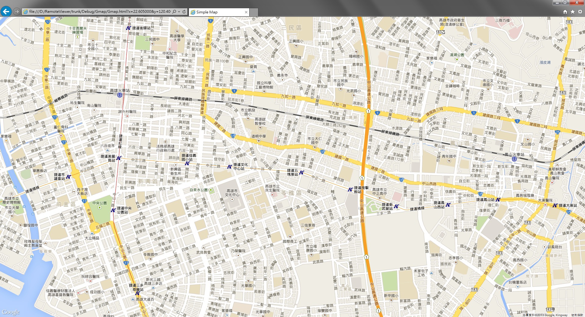Click the 六合夜市 map label
The image size is (585, 317).
click(x=108, y=146)
